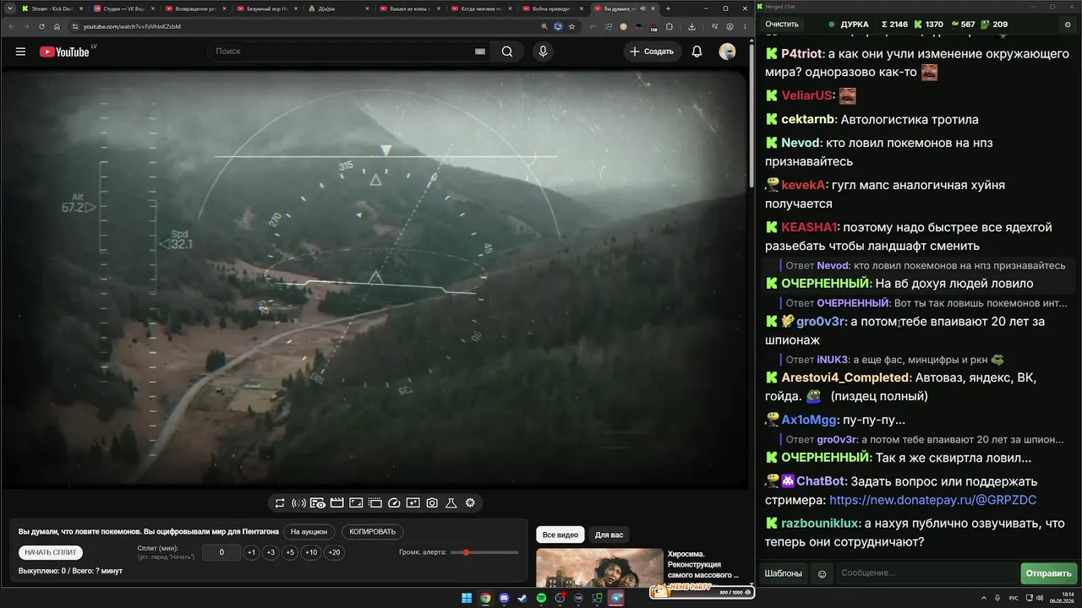Add +3 minutes to split
The image size is (1082, 608).
(270, 552)
